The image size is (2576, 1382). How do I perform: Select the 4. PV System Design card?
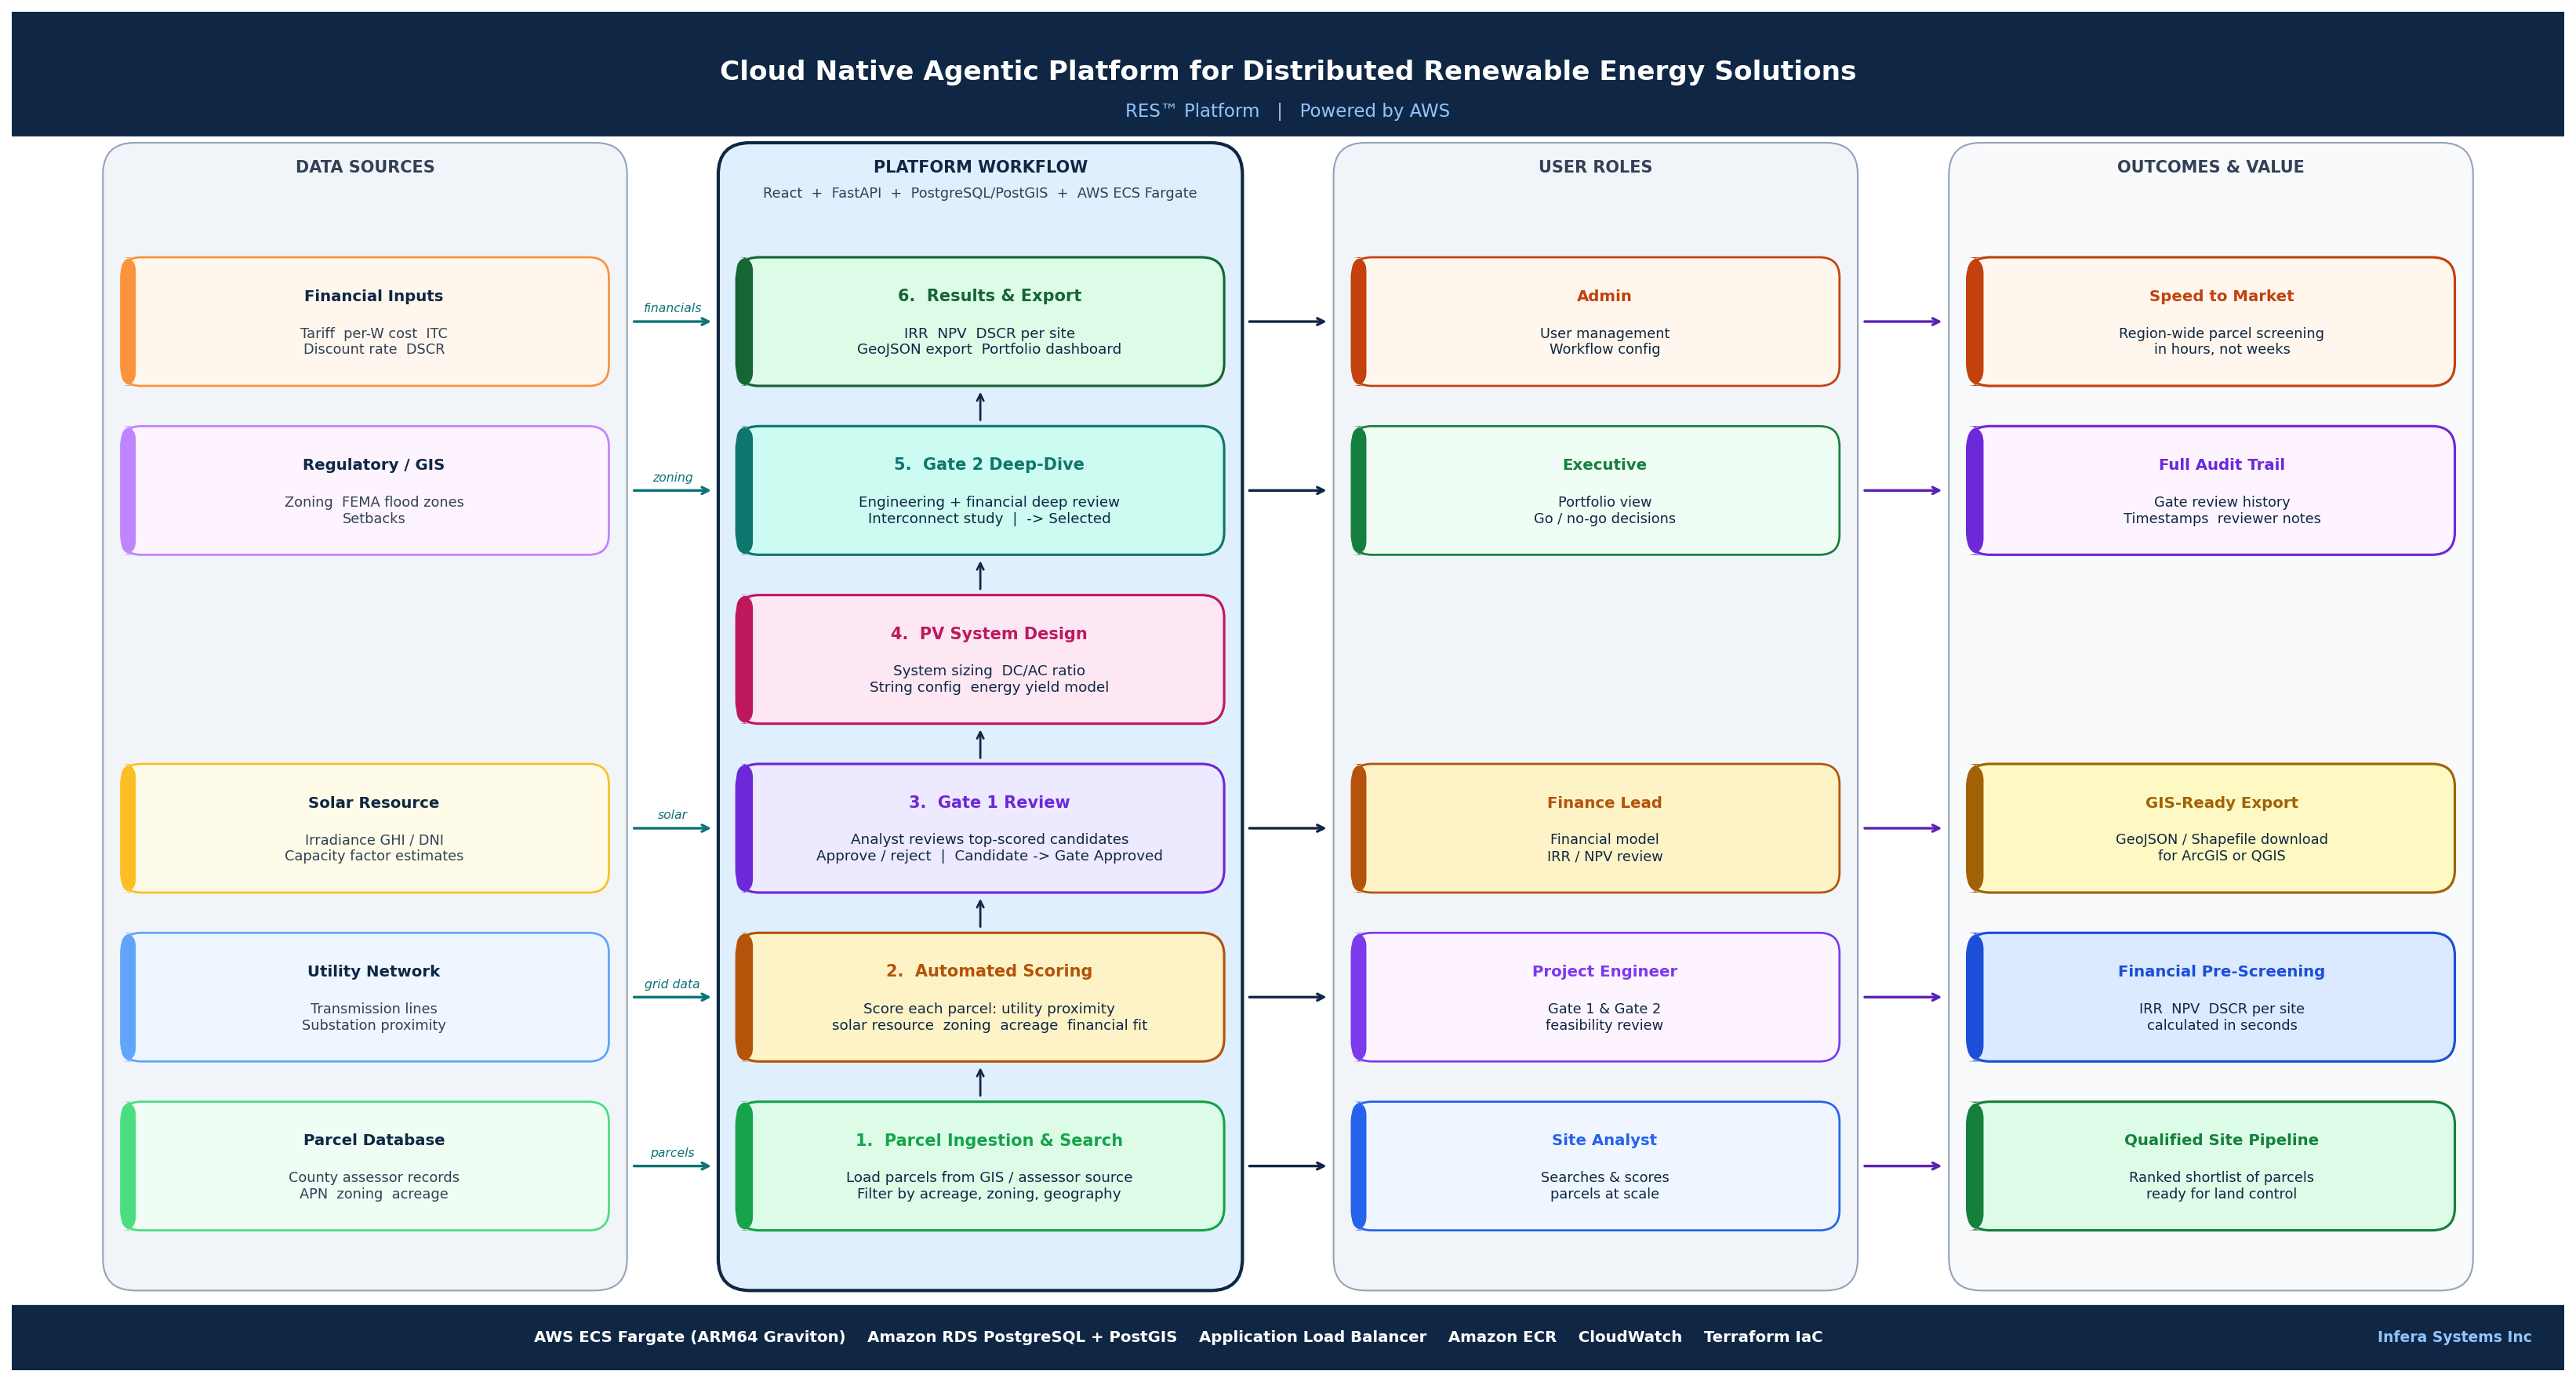[x=980, y=659]
